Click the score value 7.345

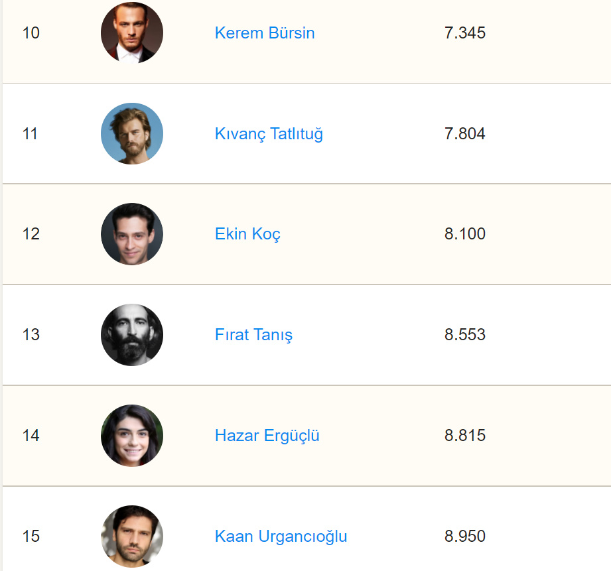pos(465,32)
